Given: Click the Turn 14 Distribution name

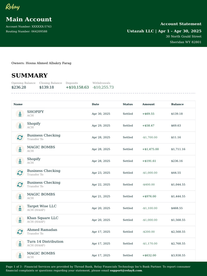Looking at the screenshot, I should point(45,241).
